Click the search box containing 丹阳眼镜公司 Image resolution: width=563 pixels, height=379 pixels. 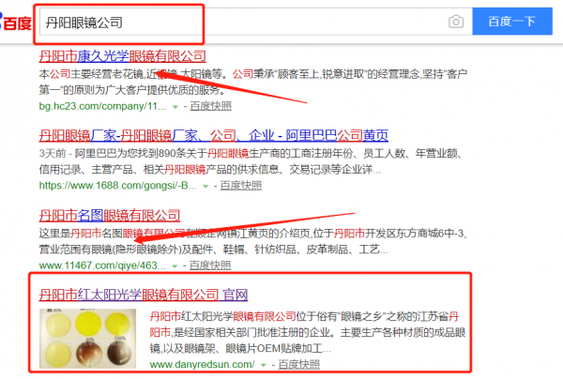click(x=255, y=22)
